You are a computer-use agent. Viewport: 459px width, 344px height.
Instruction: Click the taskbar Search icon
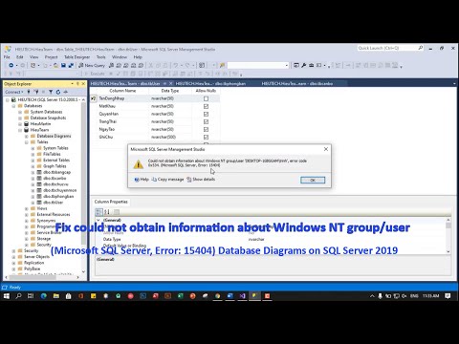click(x=19, y=296)
